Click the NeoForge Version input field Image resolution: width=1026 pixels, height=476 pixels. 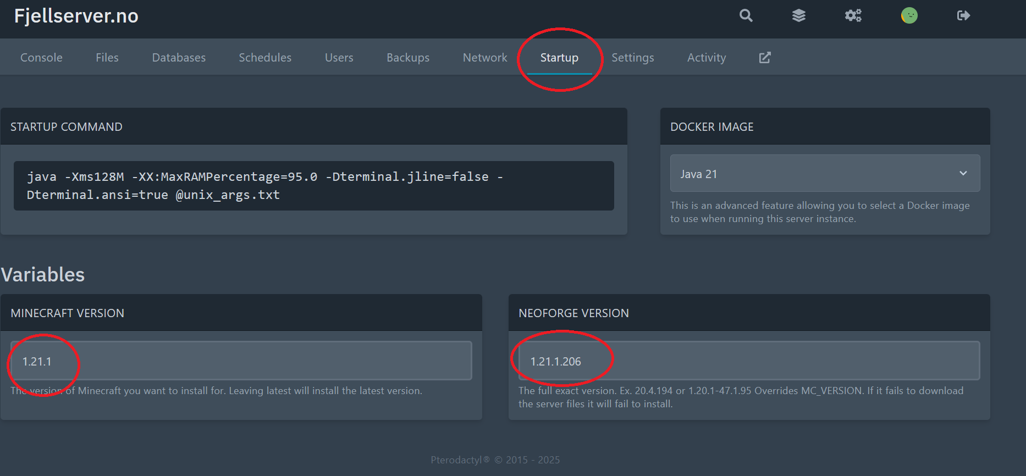749,361
